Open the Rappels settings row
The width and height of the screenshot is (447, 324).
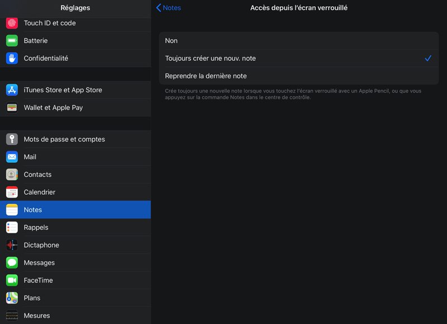tap(75, 228)
